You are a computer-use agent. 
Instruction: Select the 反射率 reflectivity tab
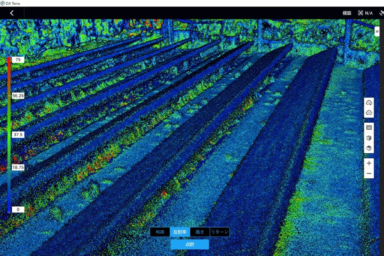(180, 232)
